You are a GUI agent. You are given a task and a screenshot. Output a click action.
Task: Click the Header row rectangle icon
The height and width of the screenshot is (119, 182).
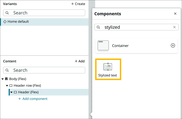tap(11, 86)
